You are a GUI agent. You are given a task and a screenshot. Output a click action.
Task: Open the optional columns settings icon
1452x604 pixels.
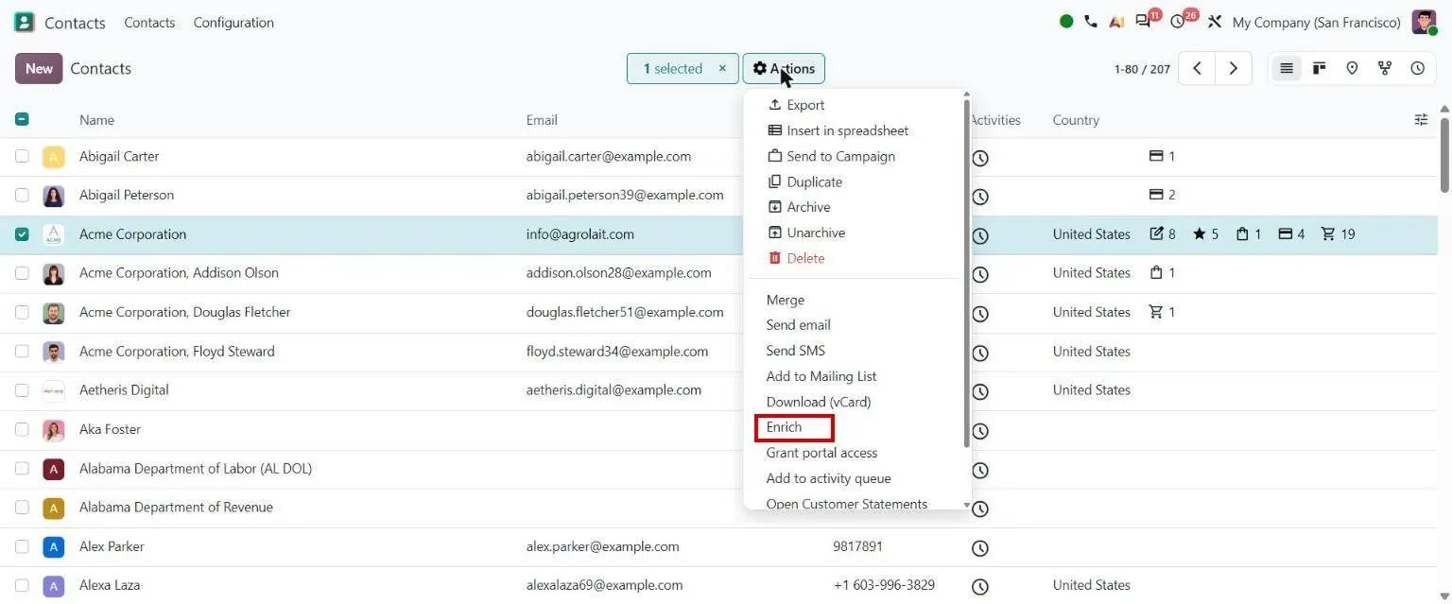[1421, 120]
